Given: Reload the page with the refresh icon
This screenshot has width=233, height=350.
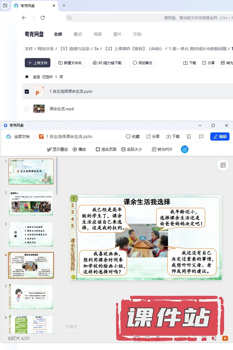Looking at the screenshot, I should click(43, 18).
